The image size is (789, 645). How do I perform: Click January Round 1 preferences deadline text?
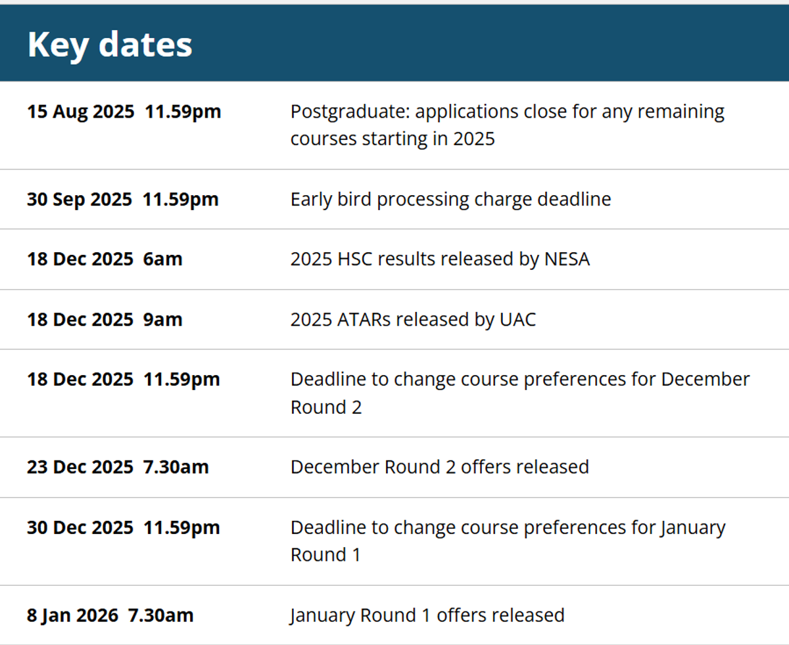coord(508,541)
